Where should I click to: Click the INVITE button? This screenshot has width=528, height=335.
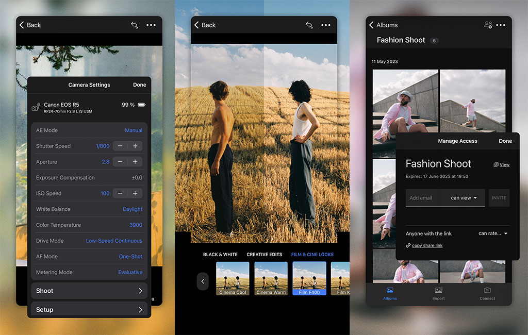click(499, 198)
